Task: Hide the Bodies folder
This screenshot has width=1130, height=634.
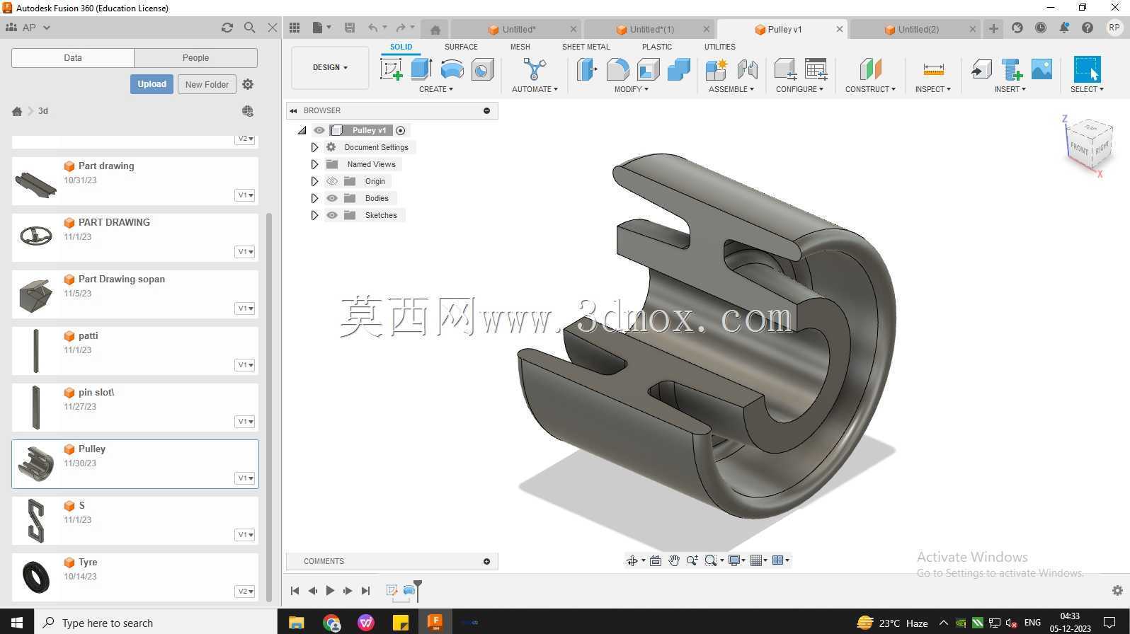Action: 332,198
